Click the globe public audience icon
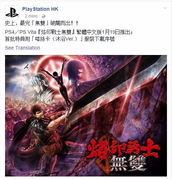 pyautogui.click(x=44, y=16)
